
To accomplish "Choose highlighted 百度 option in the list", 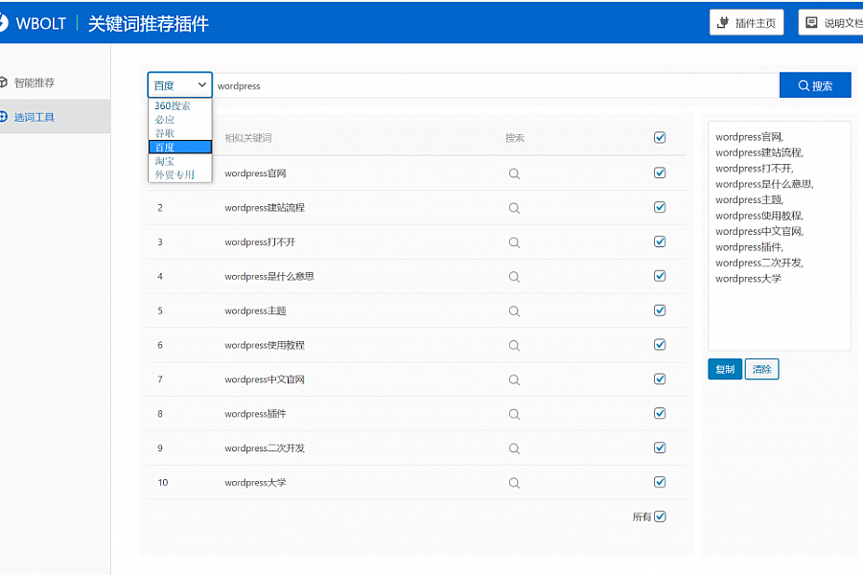I will [x=180, y=147].
